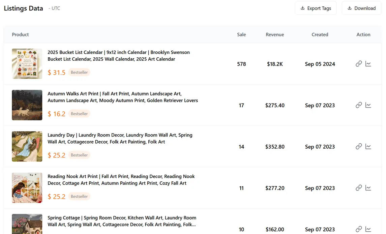Select the 14 sales value
Viewport: 386px width, 234px height.
(241, 147)
